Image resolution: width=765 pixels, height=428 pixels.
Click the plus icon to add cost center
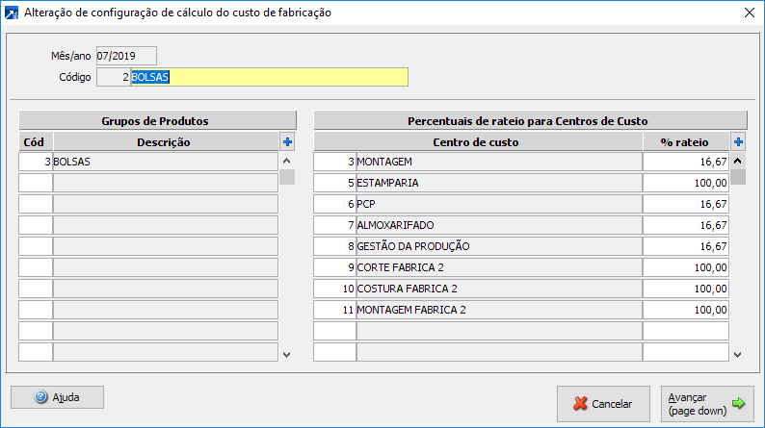coord(738,142)
